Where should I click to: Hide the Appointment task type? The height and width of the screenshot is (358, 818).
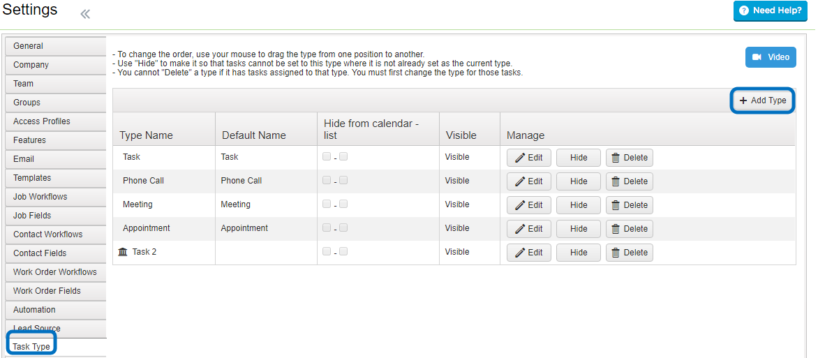coord(579,229)
